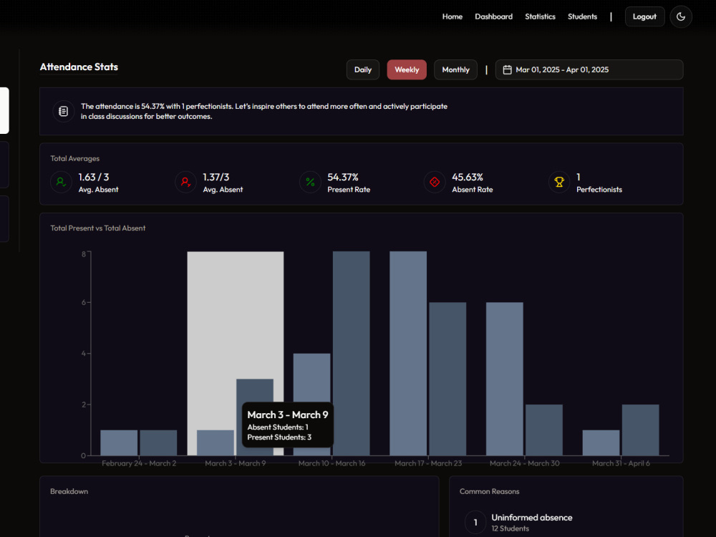Click the calendar icon in date range
Screen dimensions: 716x537
(x=508, y=70)
